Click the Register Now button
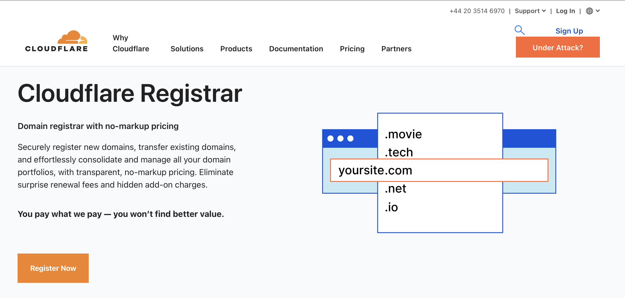Screen dimensions: 625x298 click(x=53, y=268)
